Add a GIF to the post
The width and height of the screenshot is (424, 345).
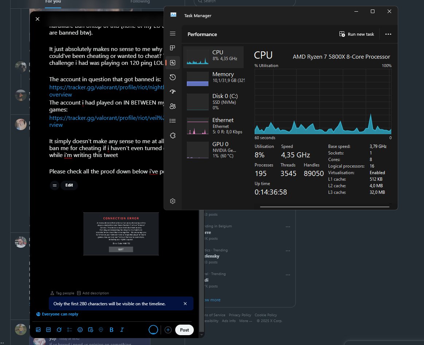click(x=49, y=330)
